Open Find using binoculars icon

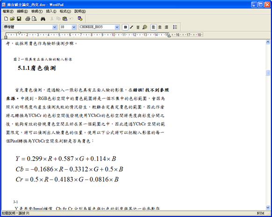coord(43,19)
